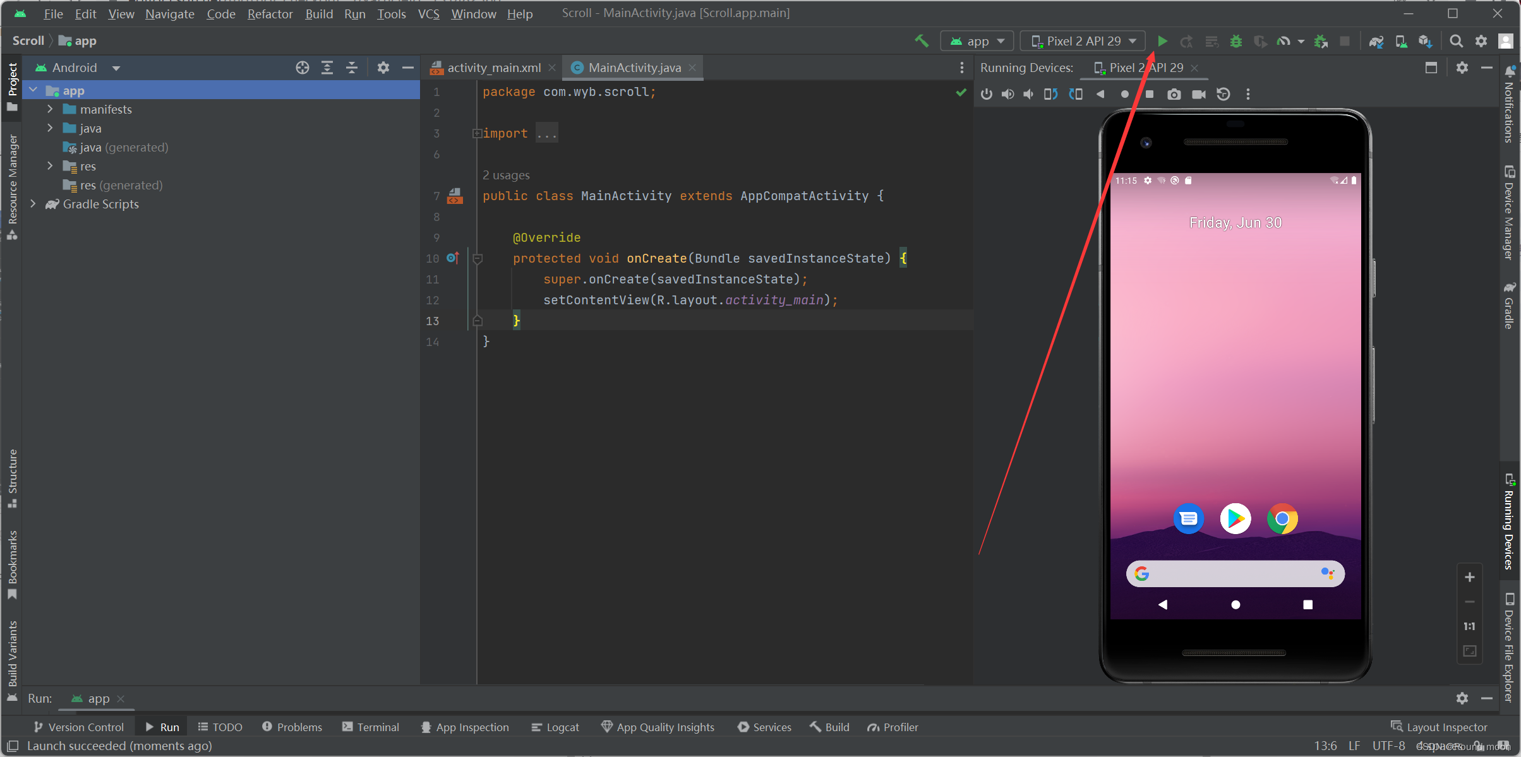Open the VCS menu
Screen dimensions: 1521x757
pyautogui.click(x=429, y=13)
